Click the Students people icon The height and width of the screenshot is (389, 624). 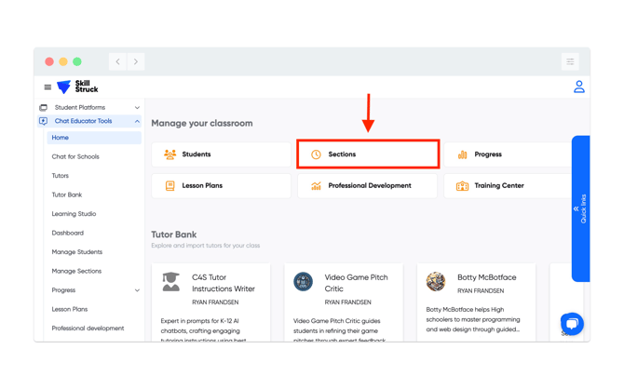point(170,154)
